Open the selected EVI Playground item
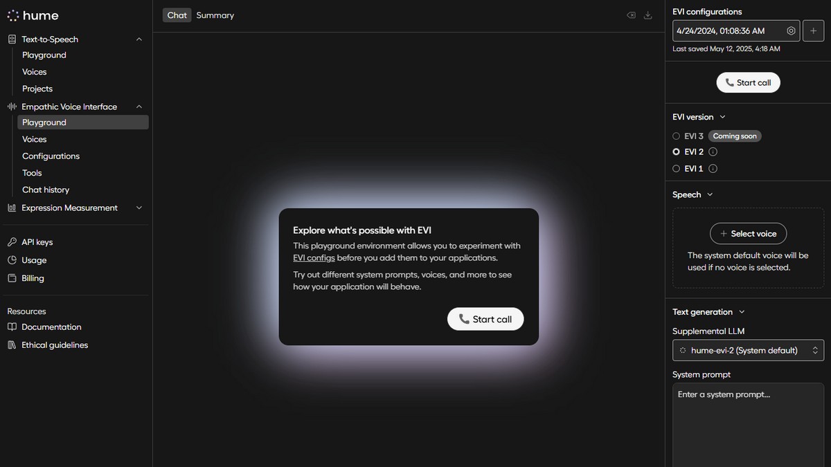 (x=83, y=122)
